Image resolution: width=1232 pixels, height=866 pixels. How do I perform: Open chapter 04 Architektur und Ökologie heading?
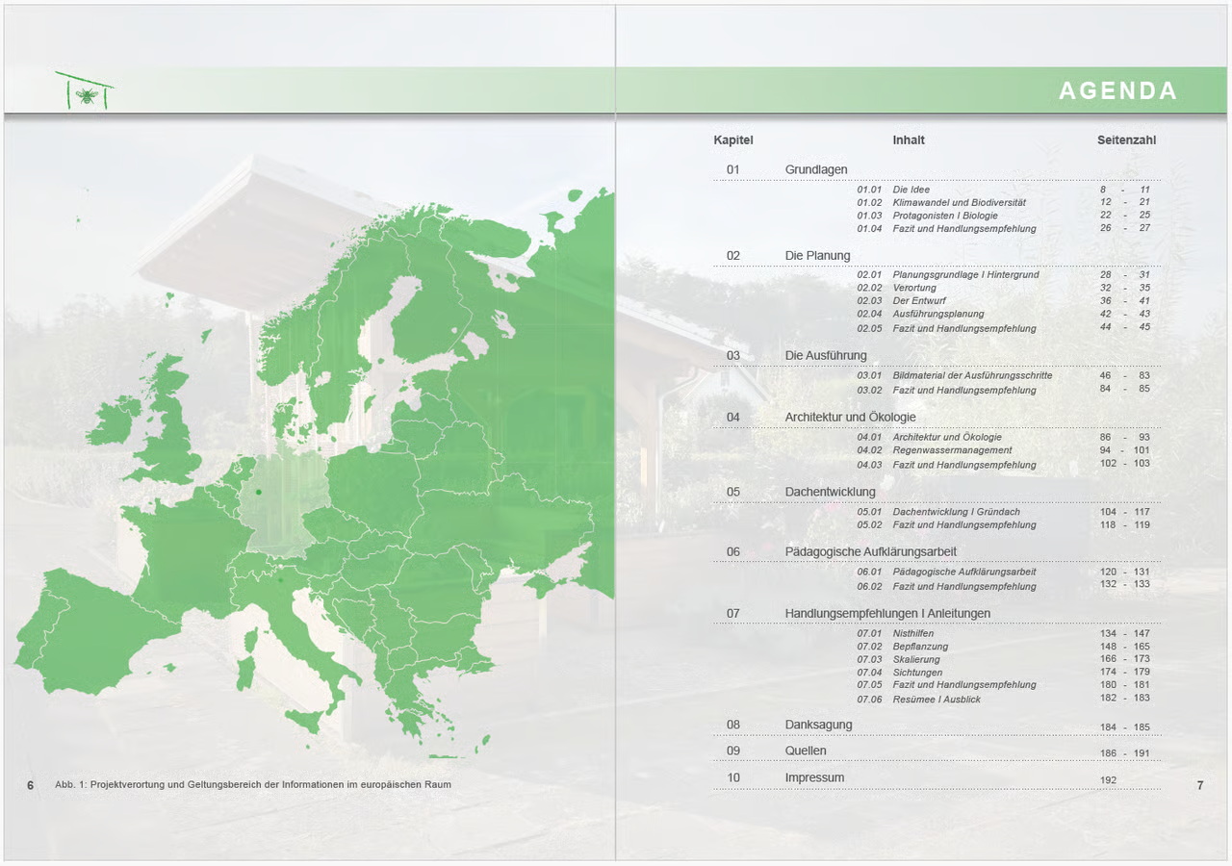(x=850, y=418)
